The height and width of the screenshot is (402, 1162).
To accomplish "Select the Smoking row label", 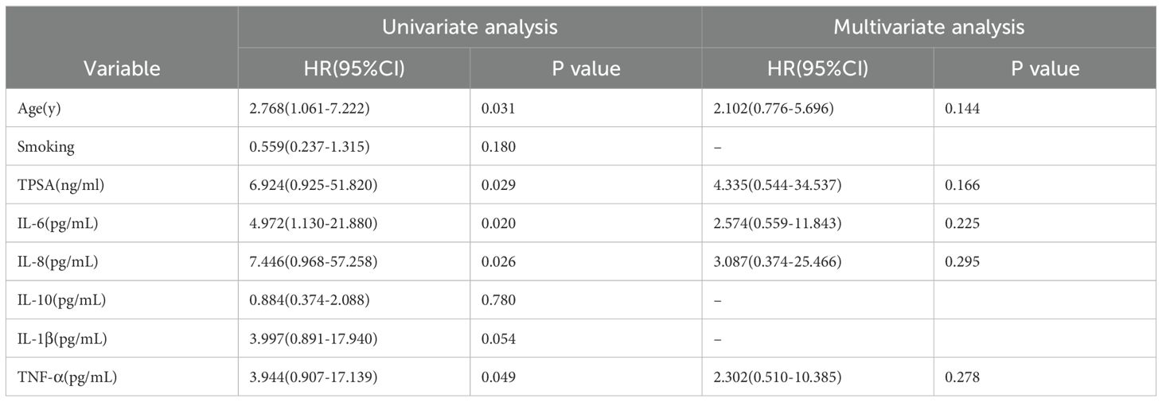I will [43, 147].
